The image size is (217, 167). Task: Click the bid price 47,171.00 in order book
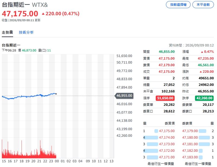167,157
